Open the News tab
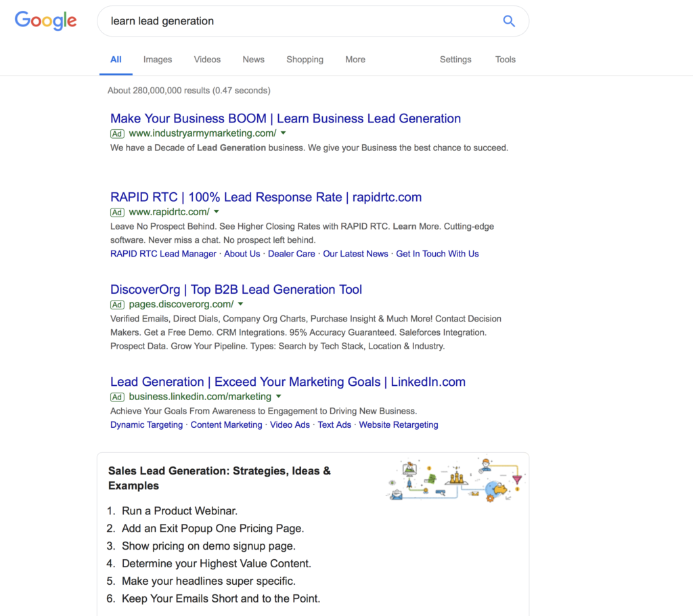 253,60
